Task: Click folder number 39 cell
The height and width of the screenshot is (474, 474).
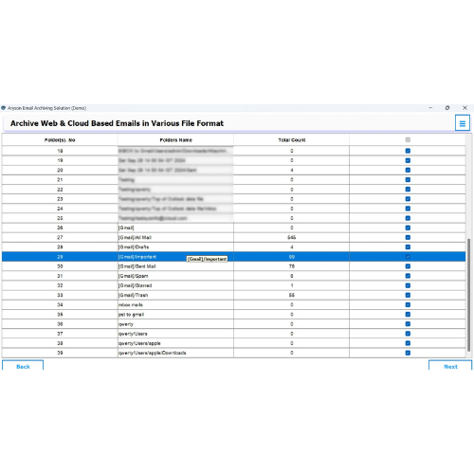Action: coord(60,353)
